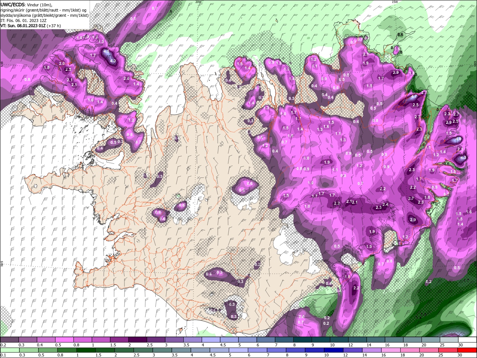
Task: Pick the dark blue rain-scale swatch labeled 10
Action: pos(333,350)
